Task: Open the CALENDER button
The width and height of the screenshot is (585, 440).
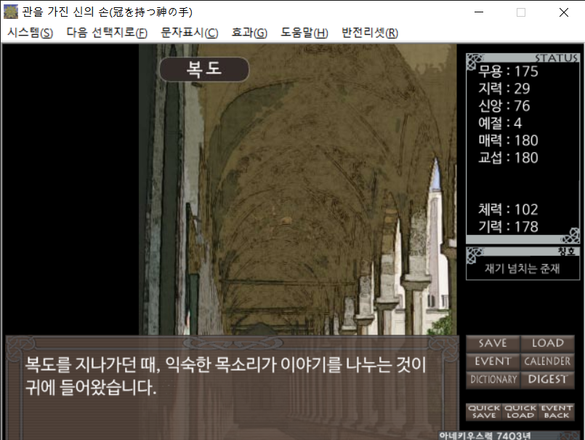Action: 547,361
